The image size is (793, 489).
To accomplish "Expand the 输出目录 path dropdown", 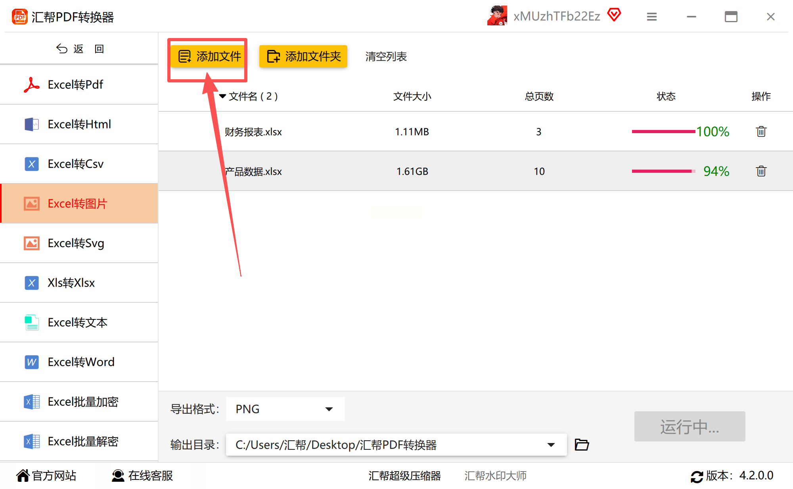I will (x=551, y=445).
